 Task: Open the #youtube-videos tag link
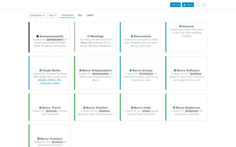50,83
